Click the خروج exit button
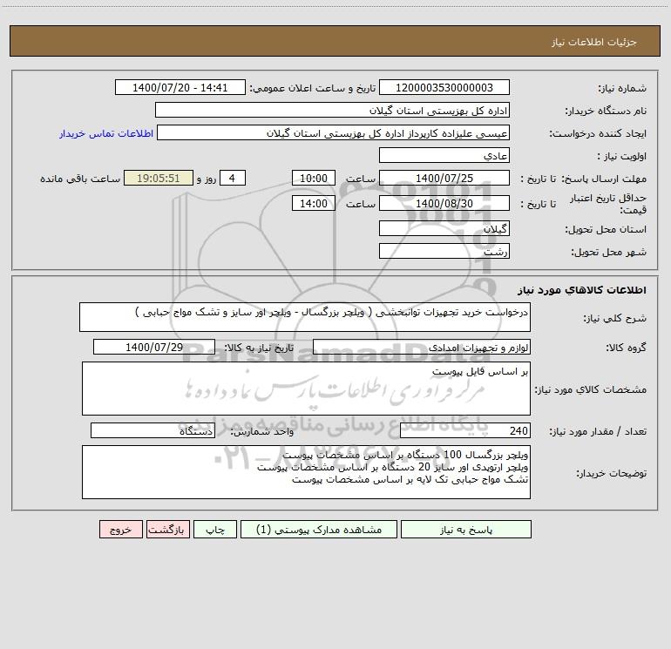671x649 pixels. tap(120, 529)
